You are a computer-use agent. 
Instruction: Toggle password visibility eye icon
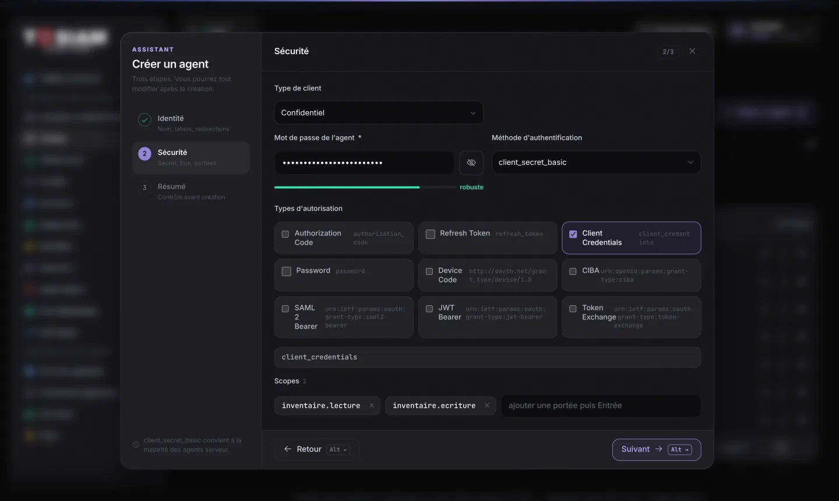[x=471, y=163]
